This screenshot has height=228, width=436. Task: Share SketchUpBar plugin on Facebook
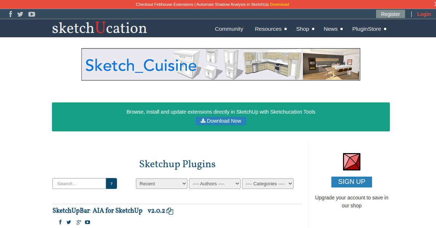click(60, 222)
